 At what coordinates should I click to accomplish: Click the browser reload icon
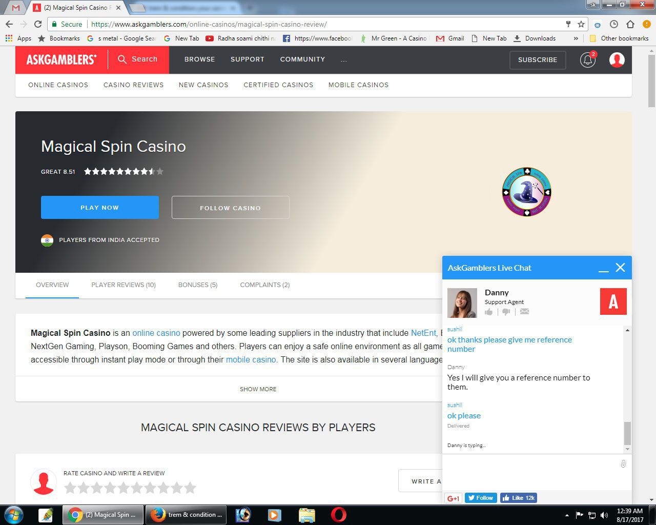pyautogui.click(x=37, y=24)
